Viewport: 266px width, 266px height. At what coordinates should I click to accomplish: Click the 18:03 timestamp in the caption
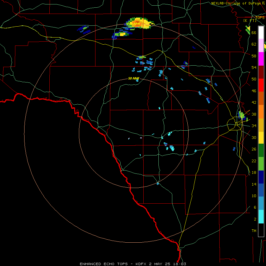[180, 264]
